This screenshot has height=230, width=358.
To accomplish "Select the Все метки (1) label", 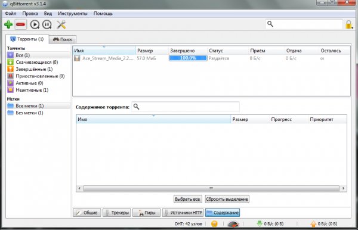I will (38, 106).
